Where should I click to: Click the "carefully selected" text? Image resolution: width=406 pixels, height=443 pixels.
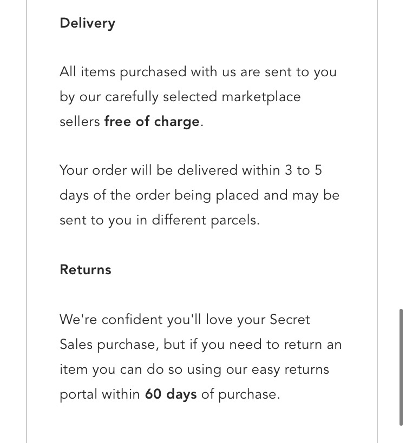[161, 97]
